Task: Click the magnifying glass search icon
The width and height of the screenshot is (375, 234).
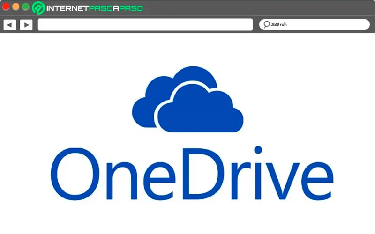Action: pyautogui.click(x=267, y=24)
